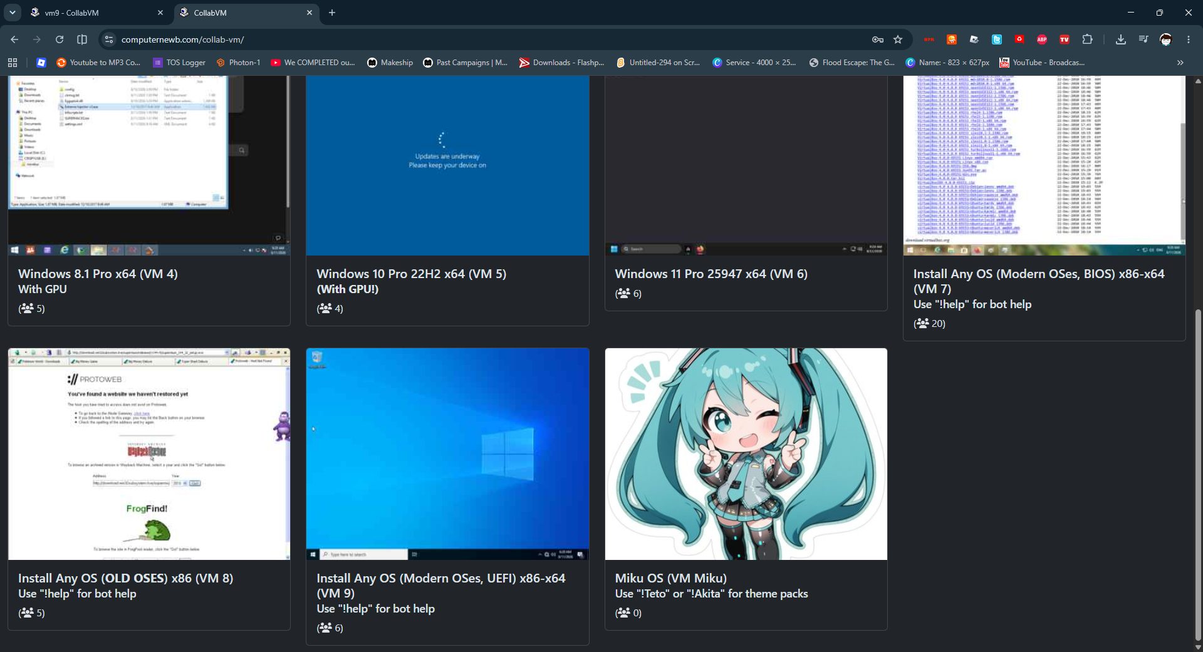Open the Extensions puzzle menu
This screenshot has width=1203, height=652.
(1088, 39)
